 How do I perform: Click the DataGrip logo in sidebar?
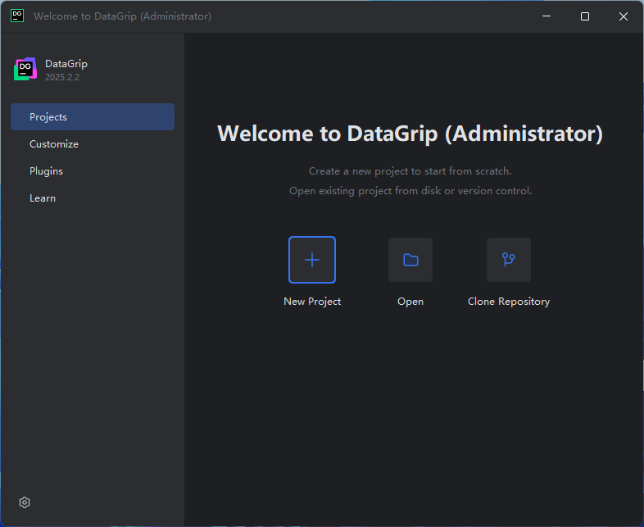[x=25, y=69]
